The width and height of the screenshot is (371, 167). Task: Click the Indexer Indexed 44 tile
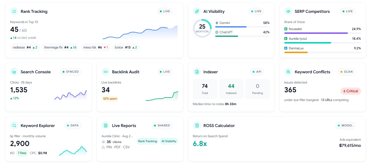coord(231,89)
